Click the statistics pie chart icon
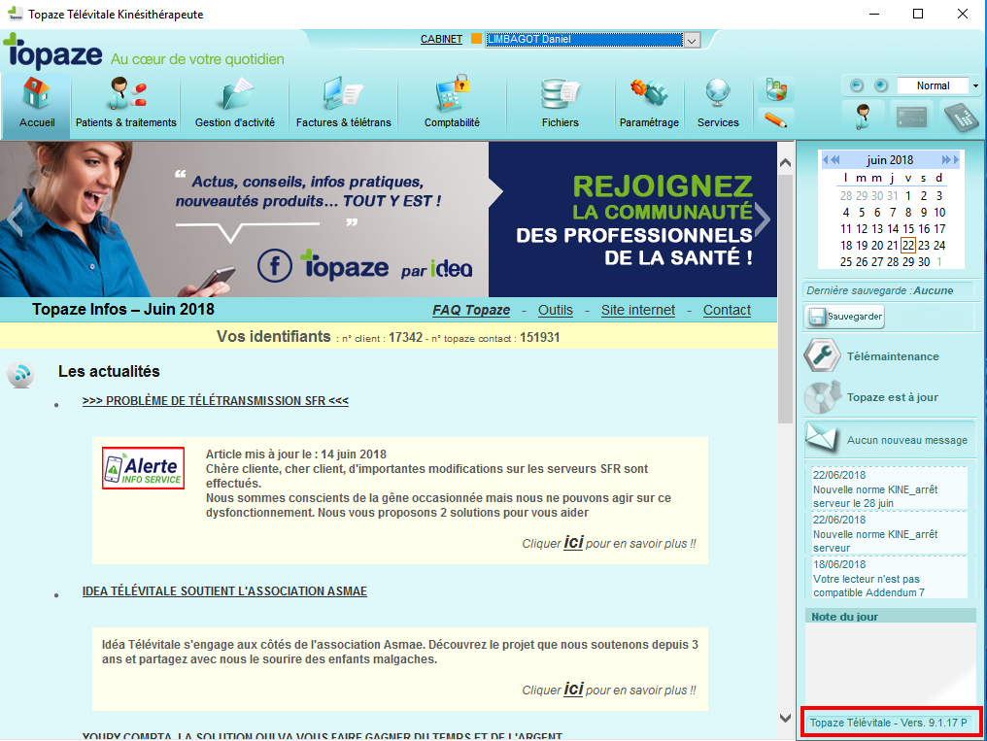Viewport: 987px width, 741px height. [776, 89]
